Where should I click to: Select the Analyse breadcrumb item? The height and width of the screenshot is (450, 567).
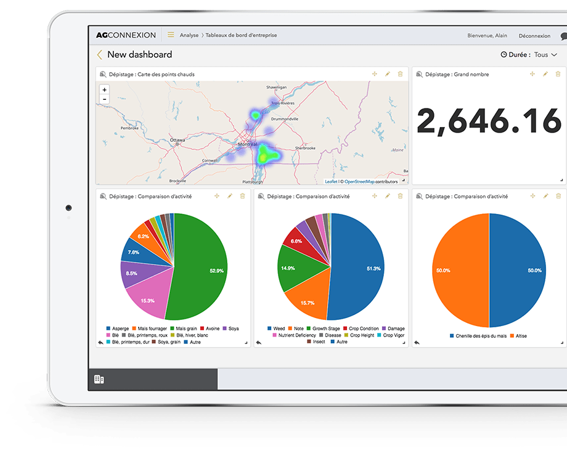click(189, 35)
